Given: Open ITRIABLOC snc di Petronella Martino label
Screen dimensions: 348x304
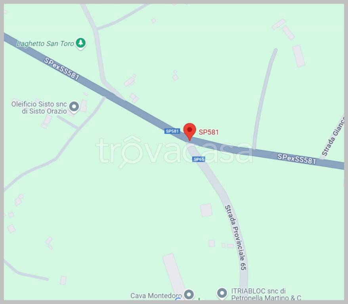Looking at the screenshot, I should (x=266, y=294).
